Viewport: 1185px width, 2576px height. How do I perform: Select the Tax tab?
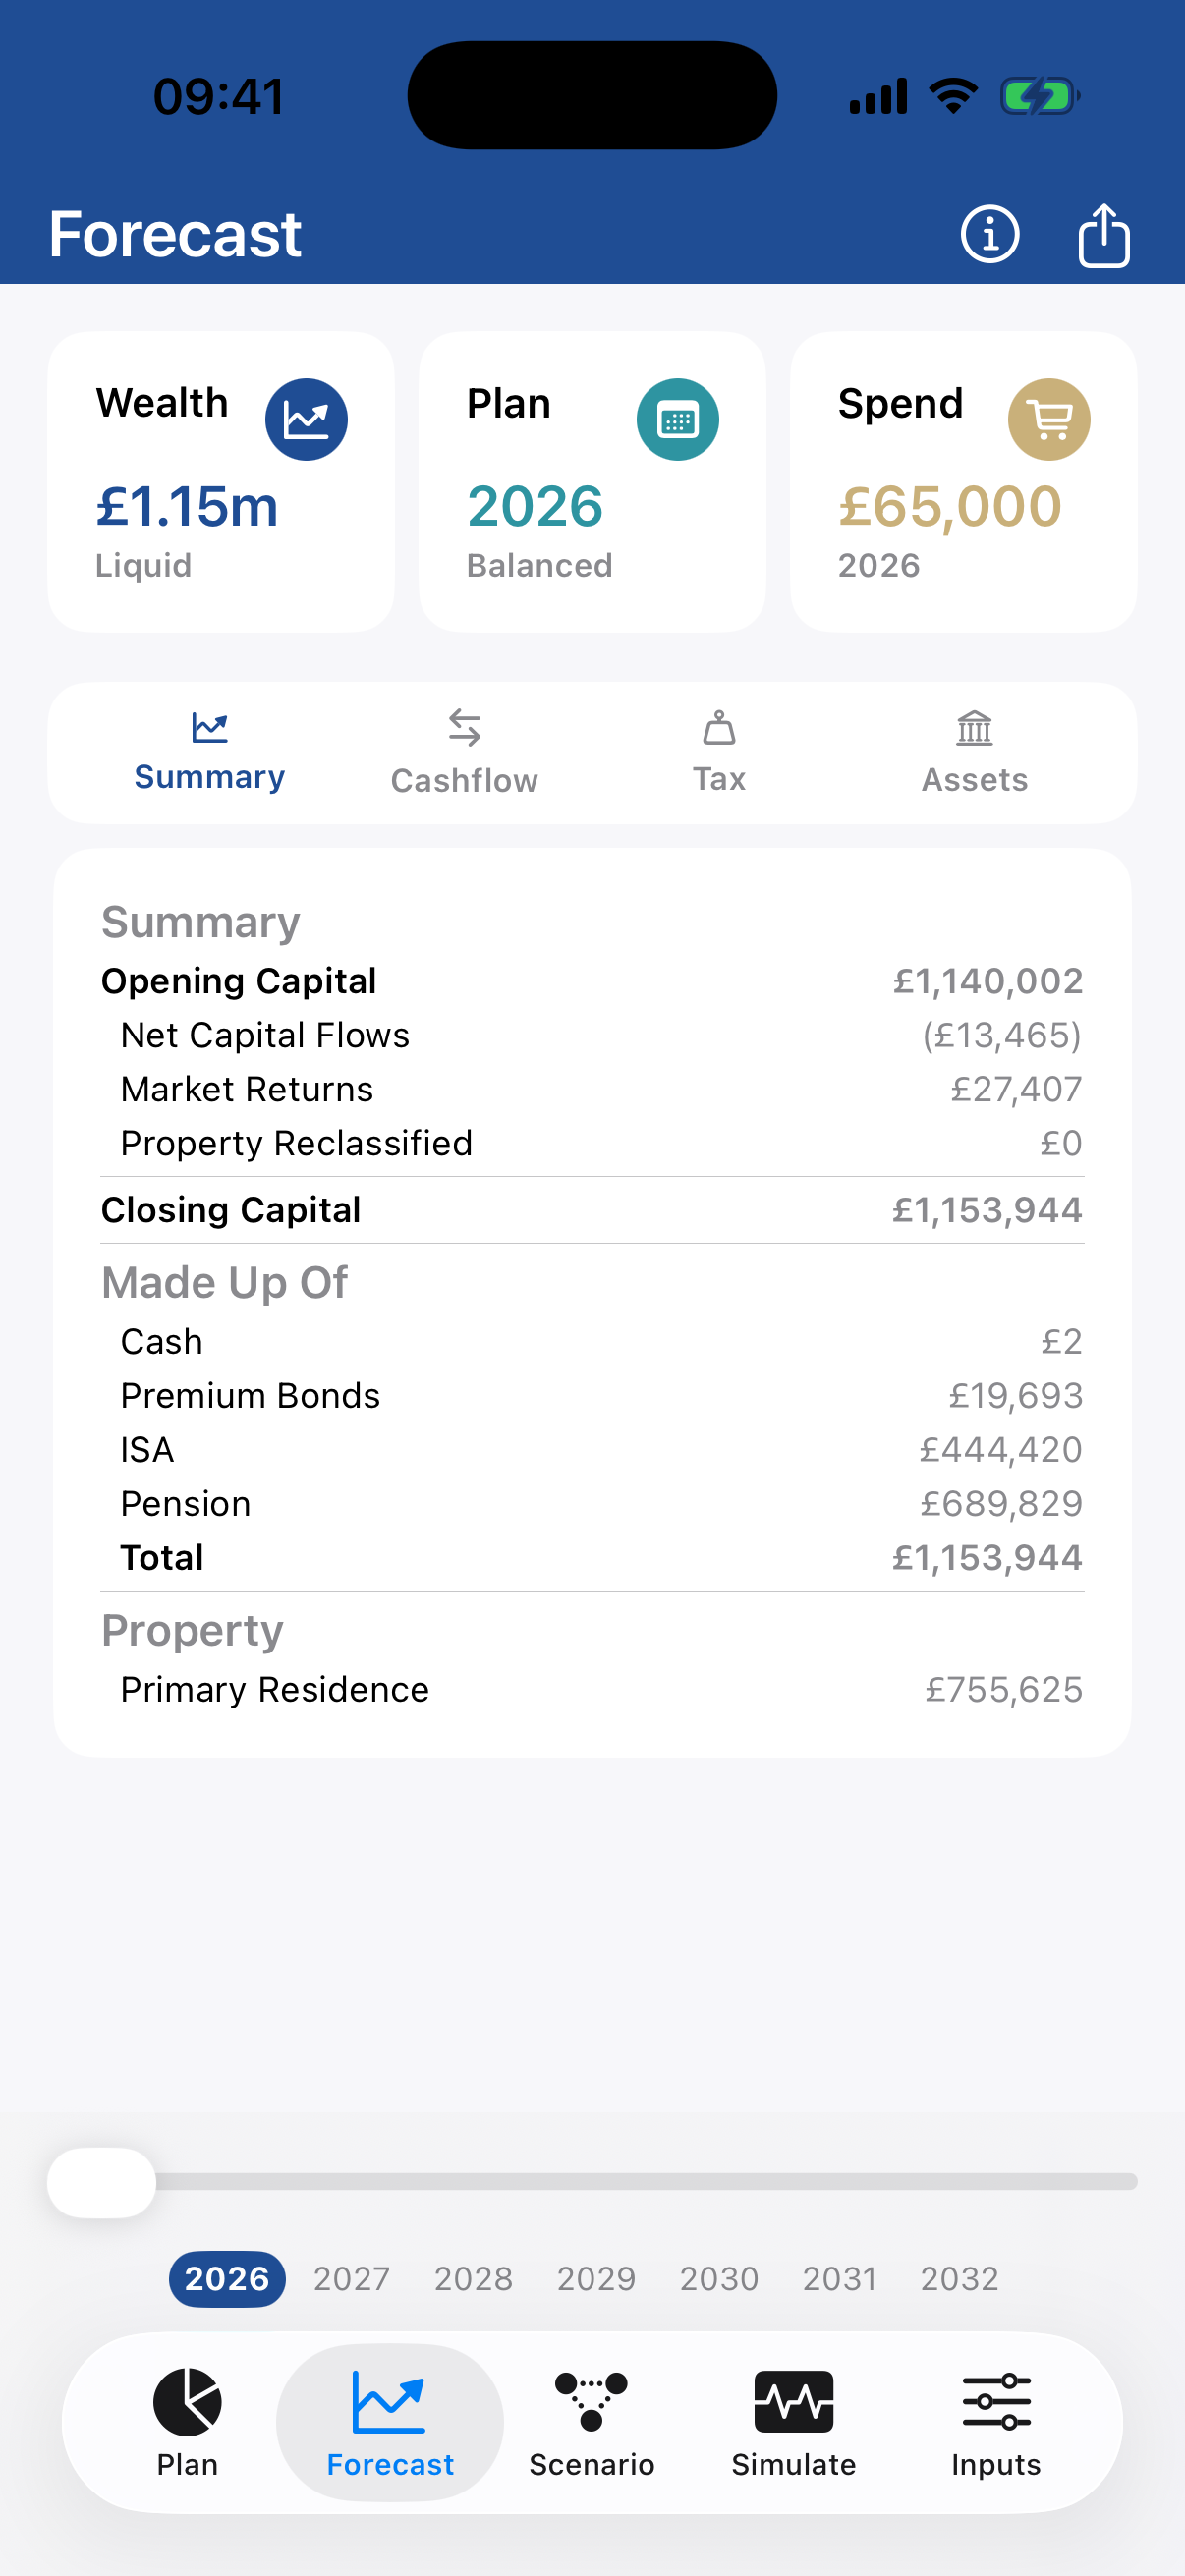pos(719,753)
